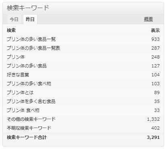The width and height of the screenshot is (167, 149).
Task: Select the 昨日 tab
Action: (30, 19)
